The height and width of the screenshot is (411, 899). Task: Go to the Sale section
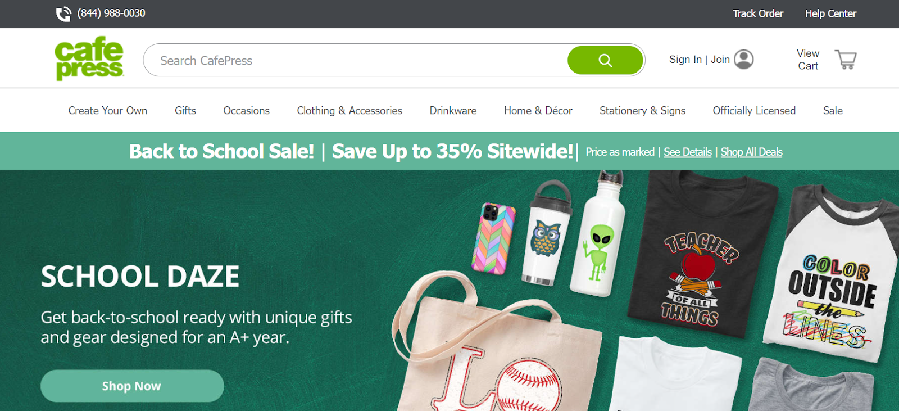tap(833, 111)
